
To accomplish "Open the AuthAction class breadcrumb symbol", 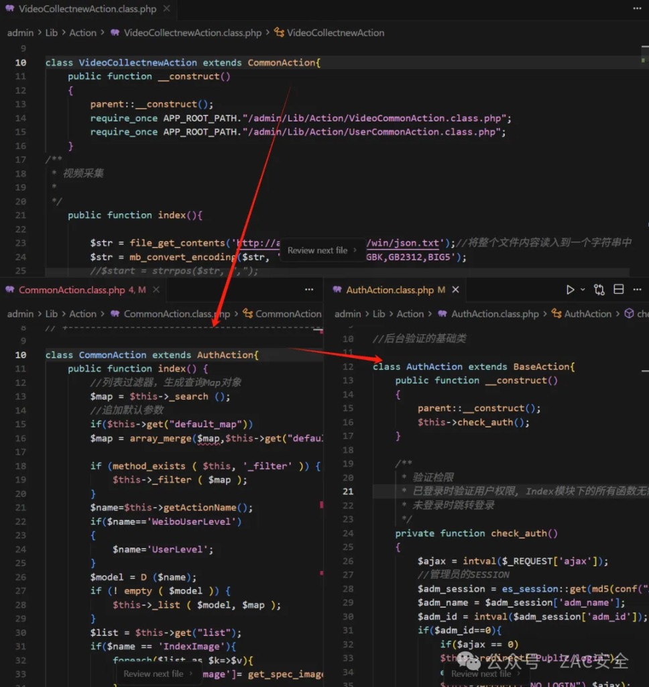I will click(587, 314).
